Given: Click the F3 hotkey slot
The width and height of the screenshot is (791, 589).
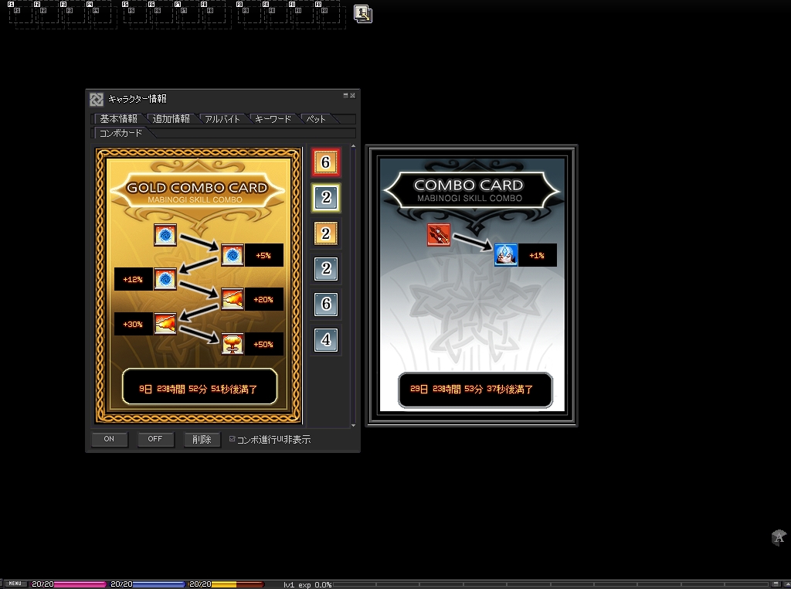Looking at the screenshot, I should [73, 13].
